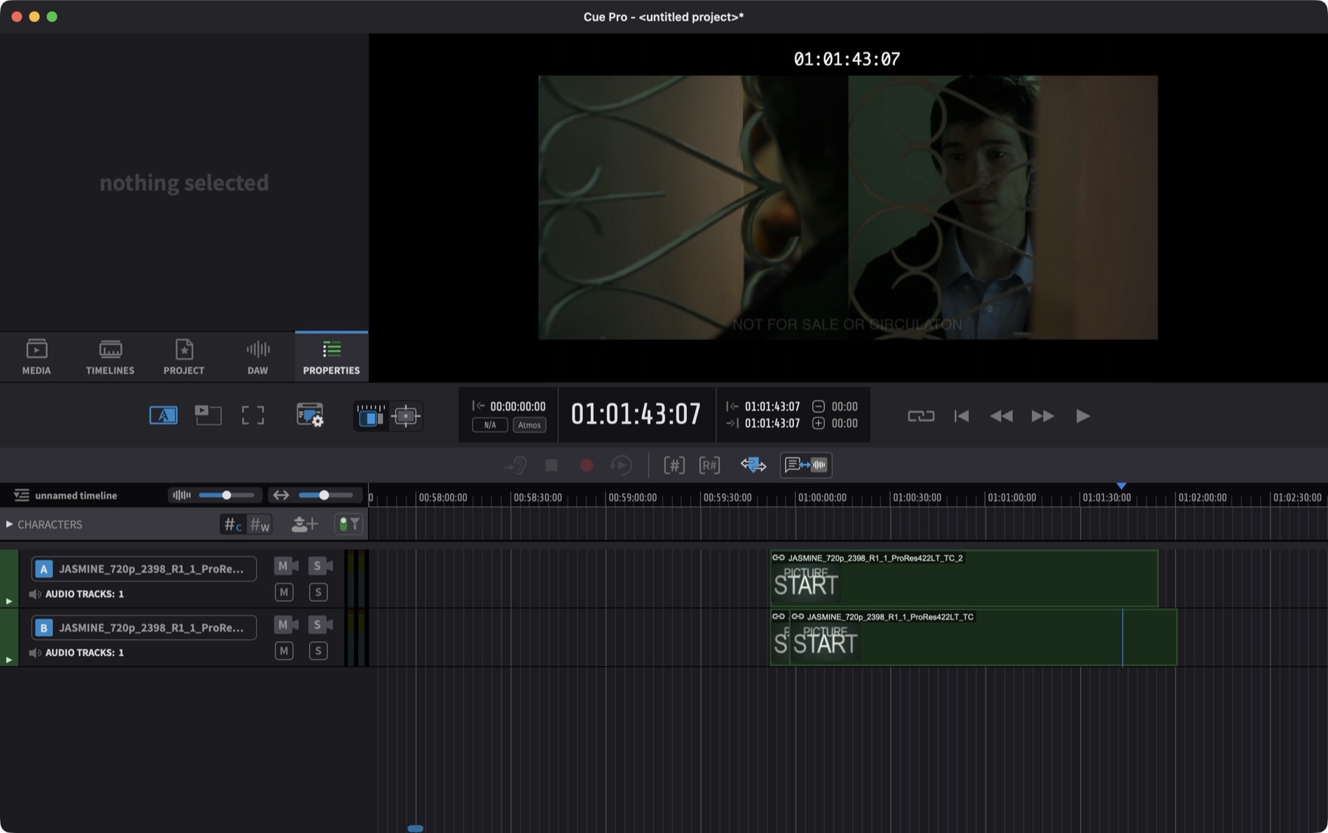
Task: Select the JASMINE ProRes422LT_TC_2 clip
Action: 964,578
